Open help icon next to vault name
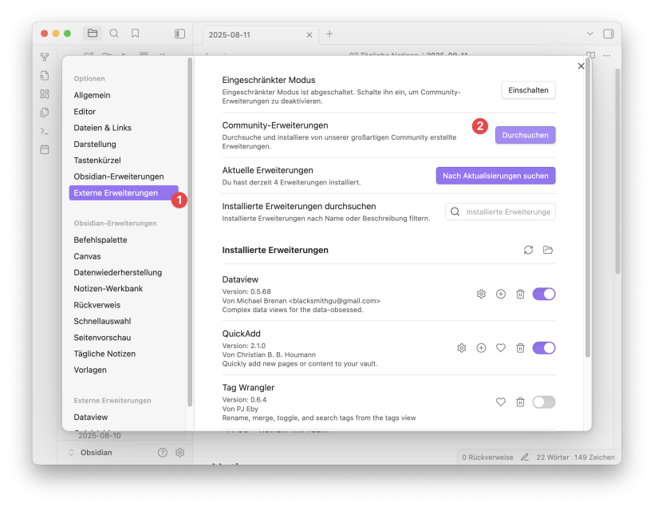Viewport: 654px width, 507px height. click(163, 452)
